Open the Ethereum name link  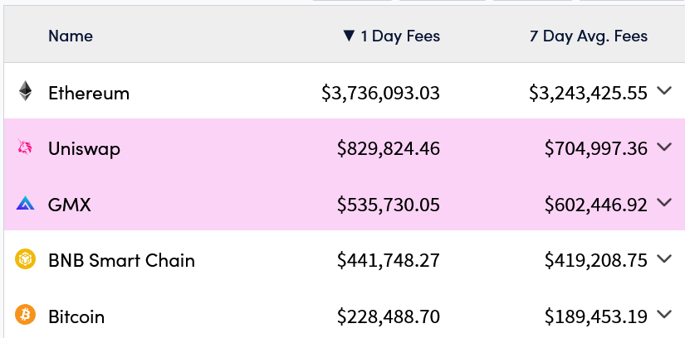coord(89,94)
